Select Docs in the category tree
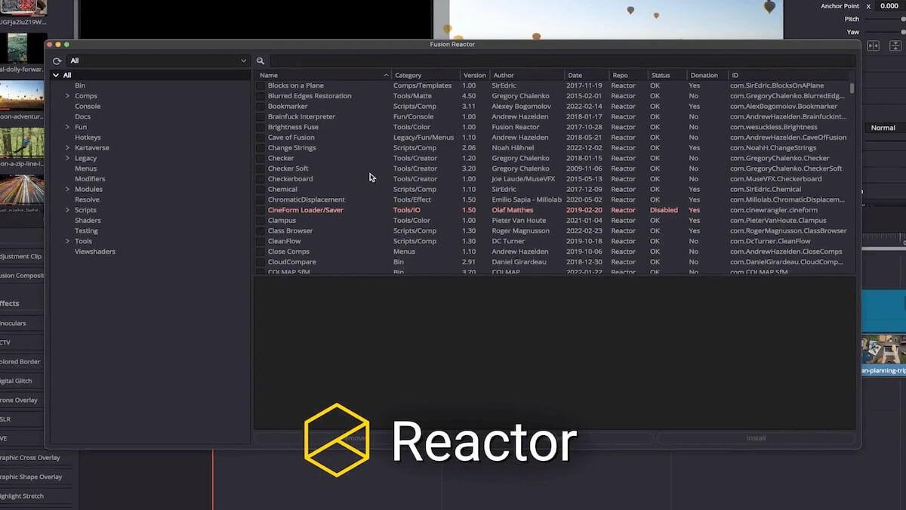 [82, 116]
